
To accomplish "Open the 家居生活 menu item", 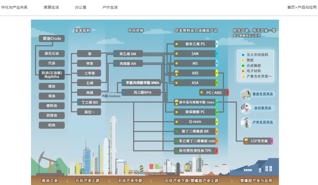I will click(x=51, y=7).
